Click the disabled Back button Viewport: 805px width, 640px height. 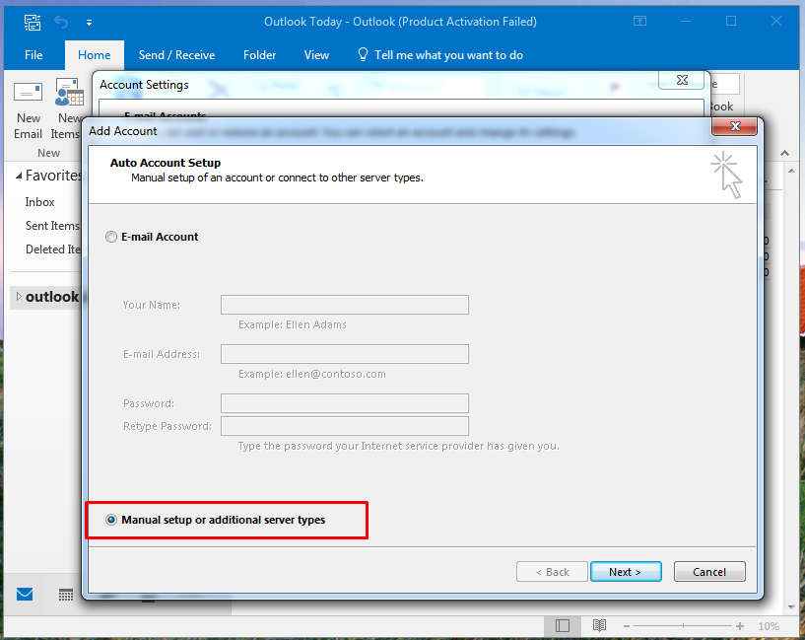click(x=552, y=572)
